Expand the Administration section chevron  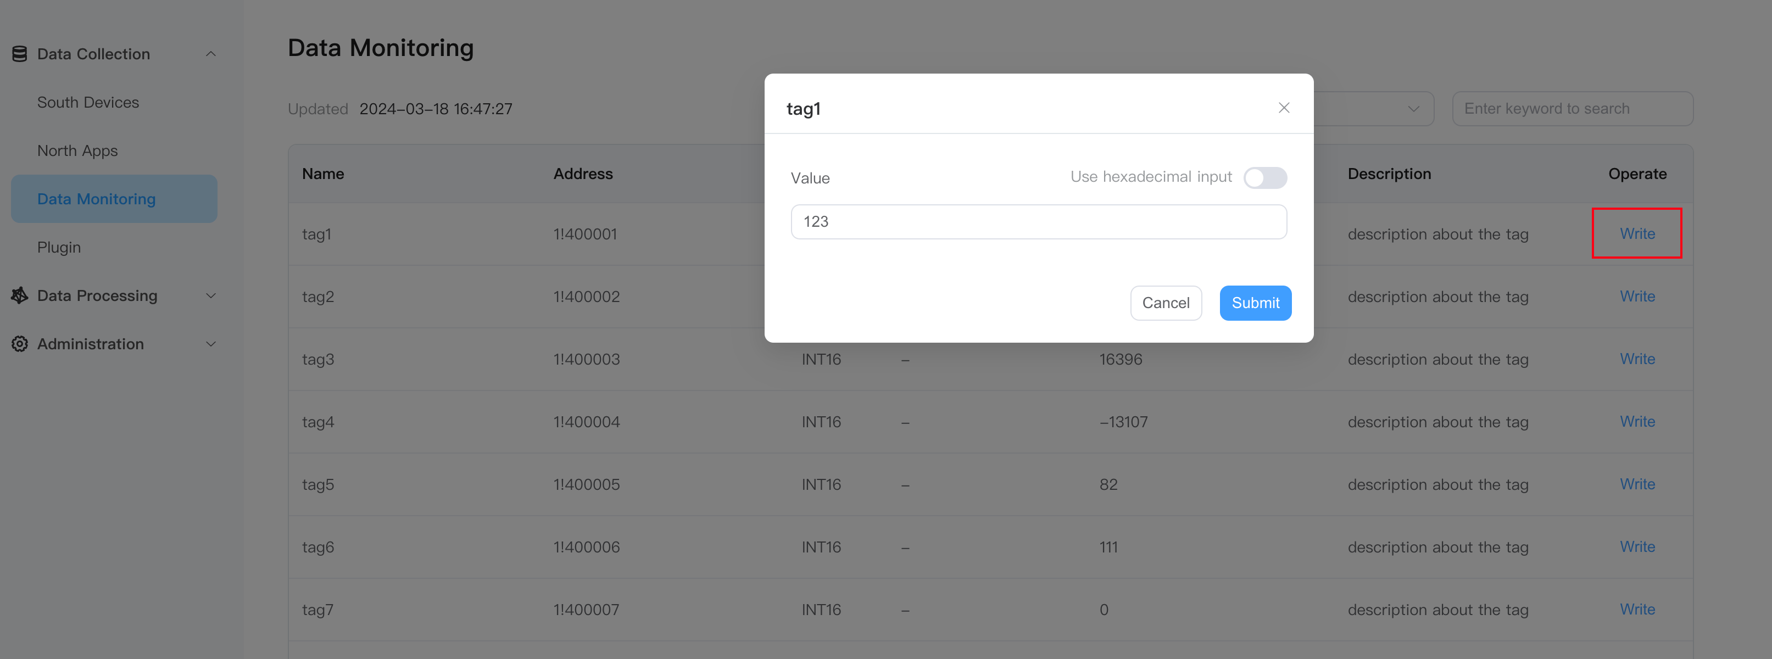pyautogui.click(x=211, y=344)
